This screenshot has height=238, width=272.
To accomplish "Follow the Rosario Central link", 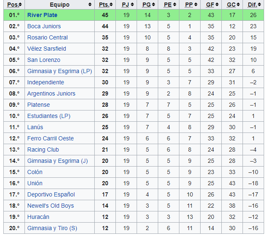I will pos(47,37).
